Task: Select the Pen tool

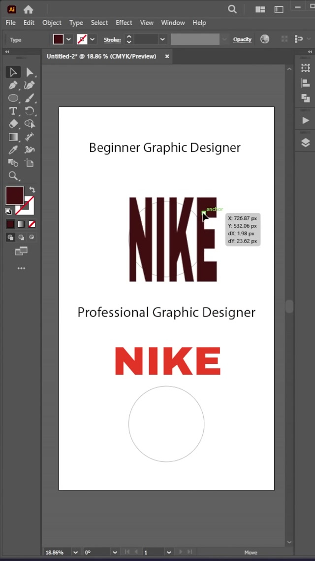Action: (x=13, y=85)
